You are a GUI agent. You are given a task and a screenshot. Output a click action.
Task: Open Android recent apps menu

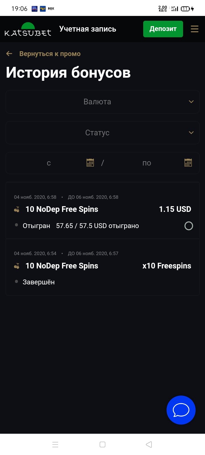[55, 444]
